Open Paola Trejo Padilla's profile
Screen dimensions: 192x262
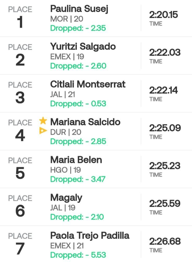tap(90, 235)
